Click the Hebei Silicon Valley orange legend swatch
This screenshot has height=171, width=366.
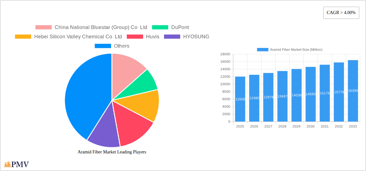tap(23, 37)
